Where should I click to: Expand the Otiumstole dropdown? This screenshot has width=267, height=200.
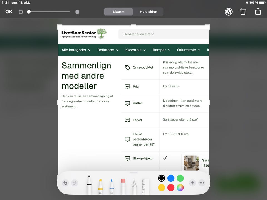[189, 50]
